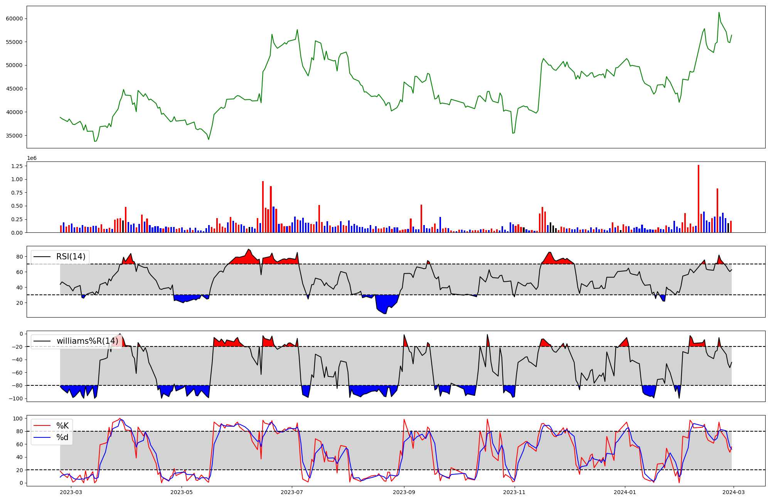Click the 2023-11 date axis label

[515, 492]
